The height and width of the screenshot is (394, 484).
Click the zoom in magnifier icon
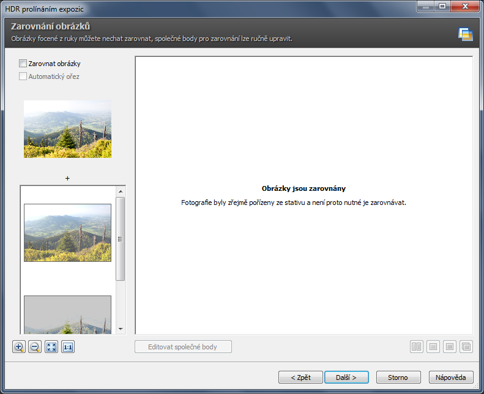(x=19, y=347)
